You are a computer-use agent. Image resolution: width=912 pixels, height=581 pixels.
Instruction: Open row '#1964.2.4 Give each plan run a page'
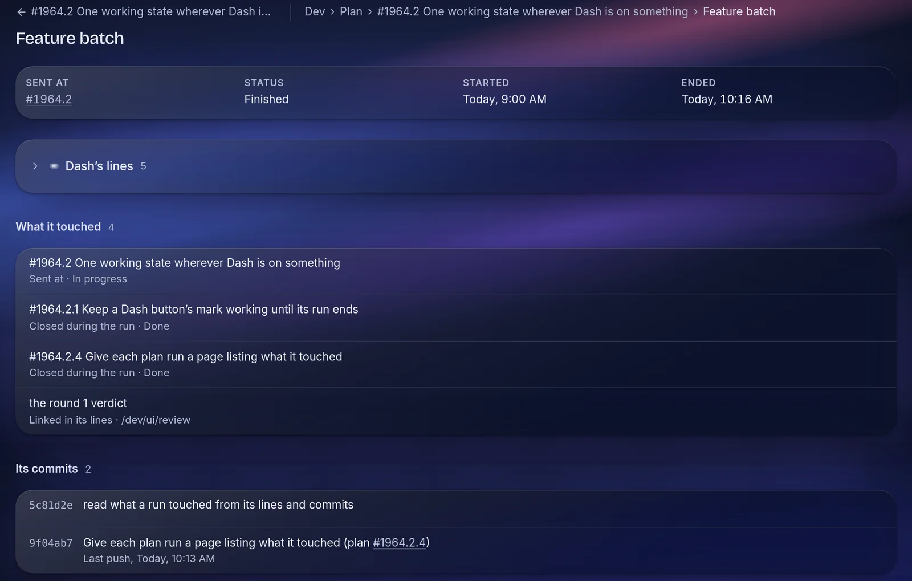point(456,364)
